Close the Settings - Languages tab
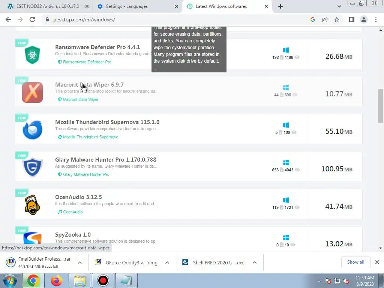Screen dimensions: 384x288 [x=177, y=7]
